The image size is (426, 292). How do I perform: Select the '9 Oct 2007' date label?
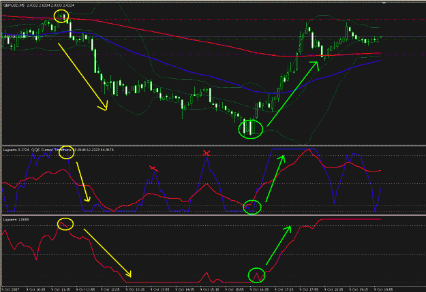11,289
